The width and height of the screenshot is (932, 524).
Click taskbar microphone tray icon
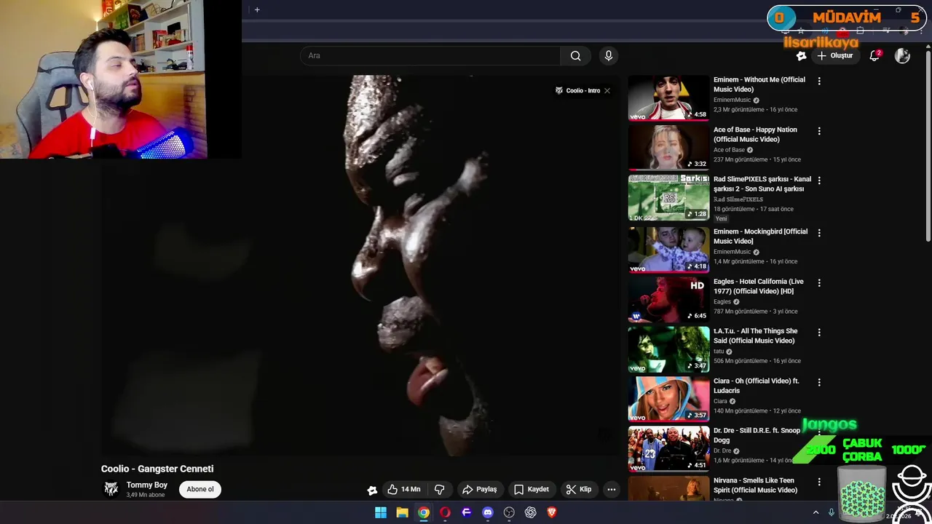(832, 512)
